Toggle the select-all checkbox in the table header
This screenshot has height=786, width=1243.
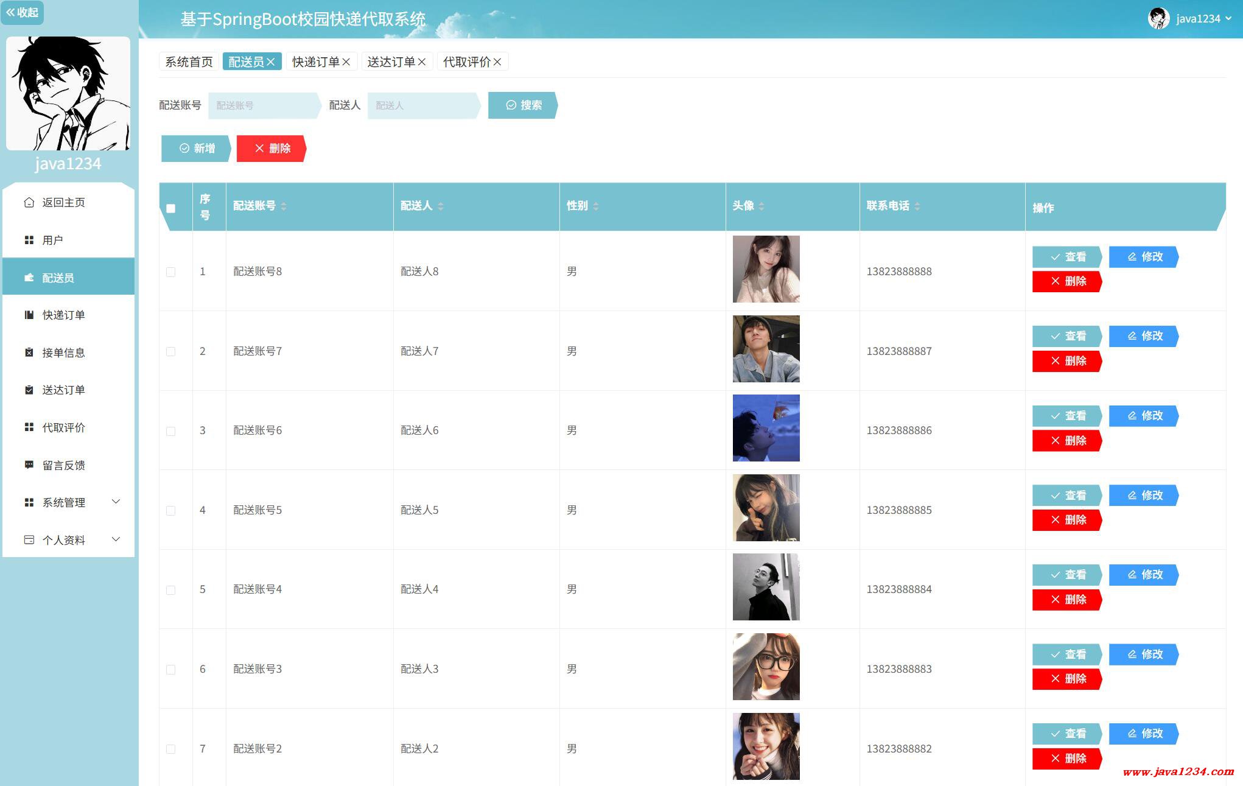coord(171,208)
